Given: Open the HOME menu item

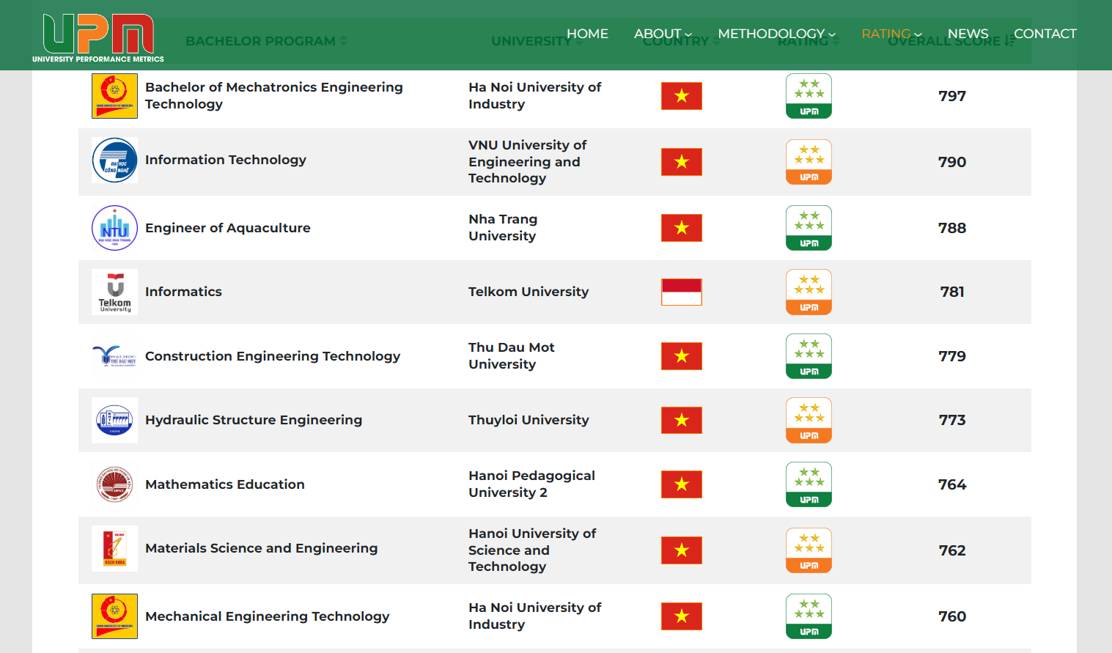Looking at the screenshot, I should tap(587, 34).
